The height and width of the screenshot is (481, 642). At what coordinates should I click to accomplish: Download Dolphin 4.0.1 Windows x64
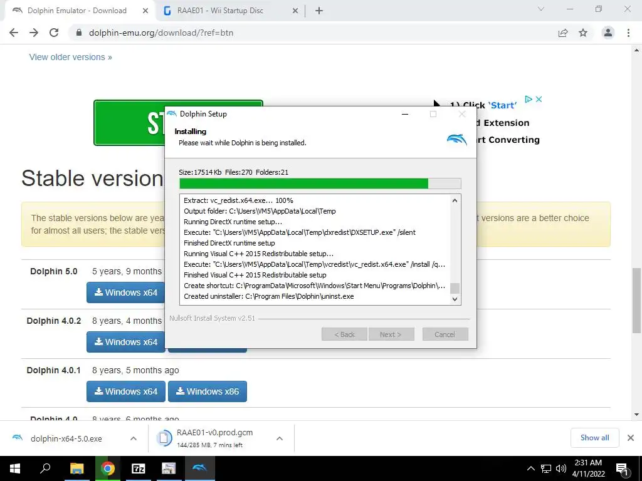click(125, 391)
